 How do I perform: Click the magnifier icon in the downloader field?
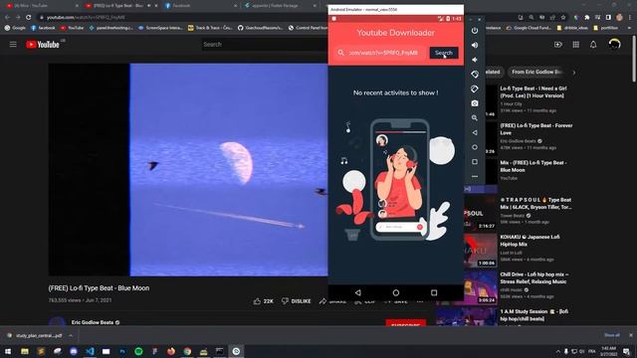pos(340,53)
